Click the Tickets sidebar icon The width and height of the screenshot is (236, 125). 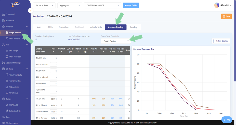click(x=3, y=99)
